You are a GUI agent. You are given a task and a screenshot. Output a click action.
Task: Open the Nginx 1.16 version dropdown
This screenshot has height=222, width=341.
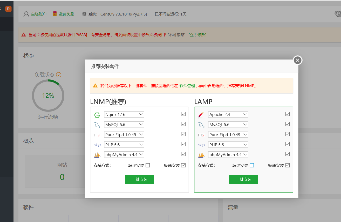click(x=124, y=114)
